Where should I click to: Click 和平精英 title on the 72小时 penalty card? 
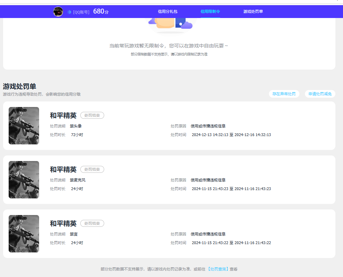point(63,115)
